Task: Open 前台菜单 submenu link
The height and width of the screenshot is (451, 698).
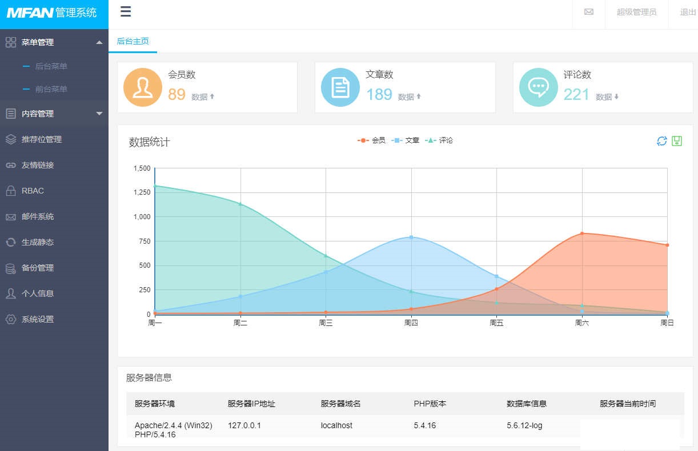Action: tap(51, 89)
